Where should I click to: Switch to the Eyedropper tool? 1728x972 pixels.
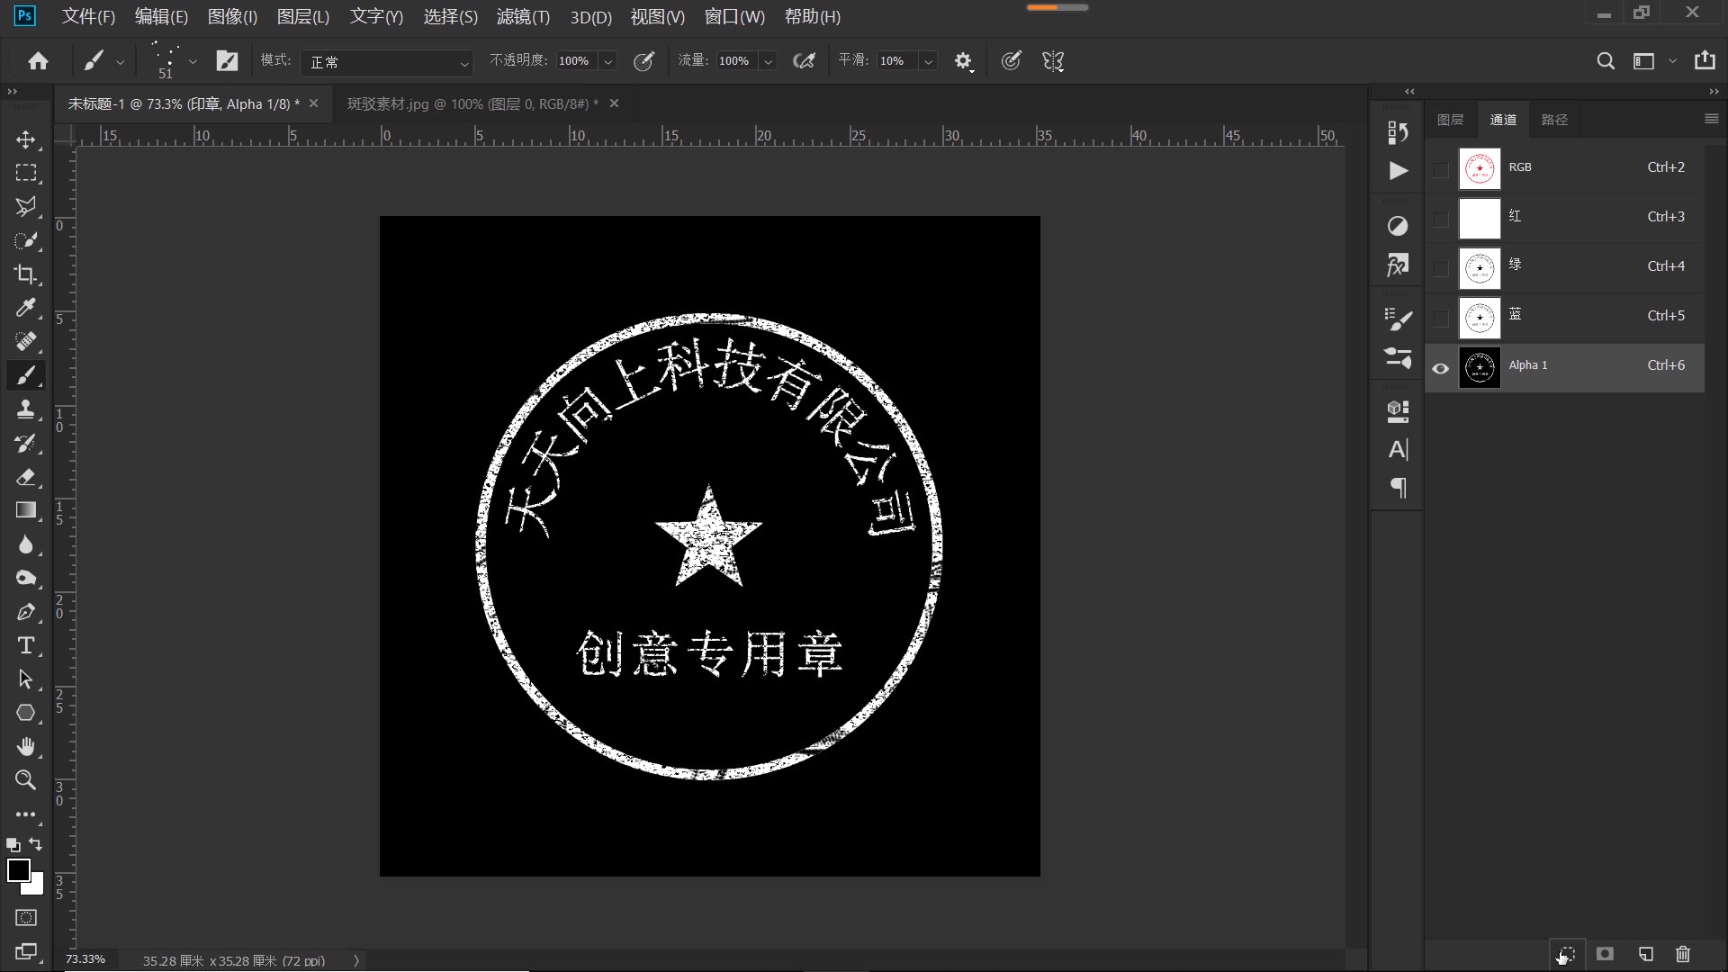tap(26, 309)
